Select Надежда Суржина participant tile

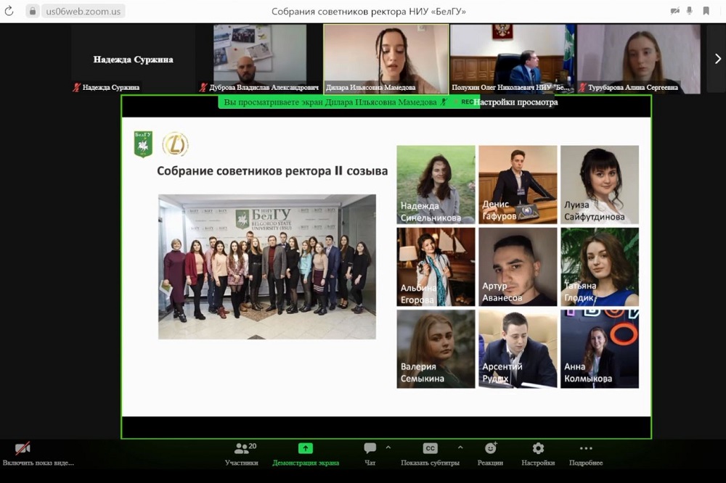pos(133,58)
